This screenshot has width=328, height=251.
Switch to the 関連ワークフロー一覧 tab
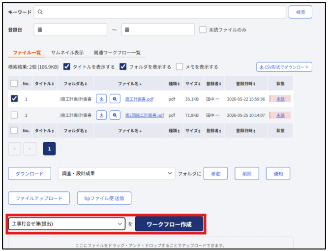click(x=117, y=53)
